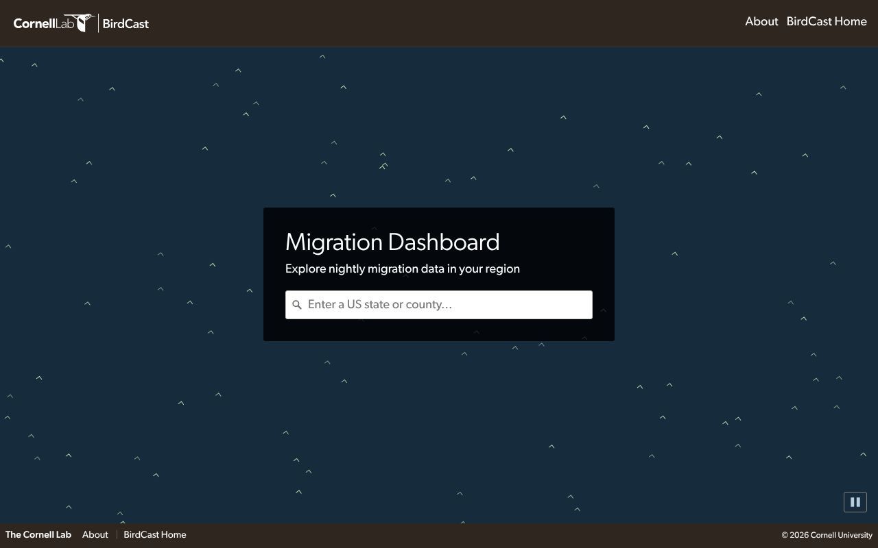Focus the US state or county search field
878x548 pixels.
click(x=439, y=305)
